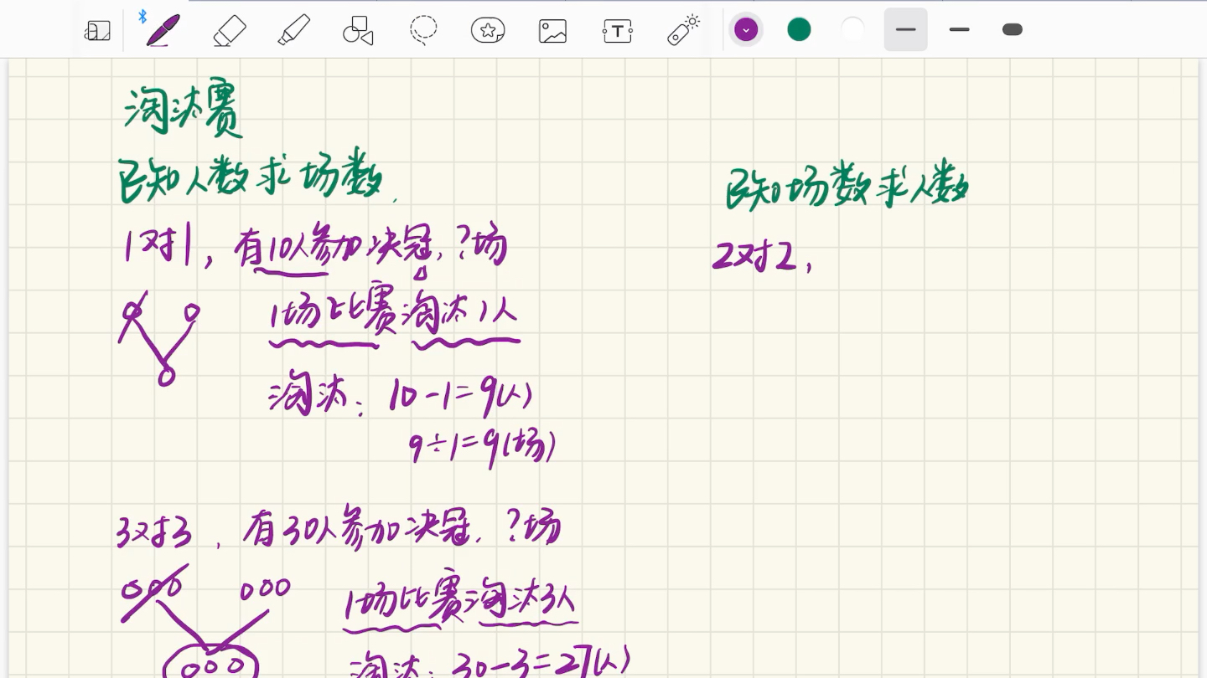Screen dimensions: 1207x678
Task: Open the purple pen color options
Action: tap(746, 30)
